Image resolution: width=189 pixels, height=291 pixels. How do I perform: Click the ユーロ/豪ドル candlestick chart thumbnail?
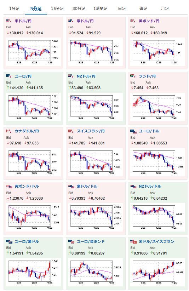(33, 273)
